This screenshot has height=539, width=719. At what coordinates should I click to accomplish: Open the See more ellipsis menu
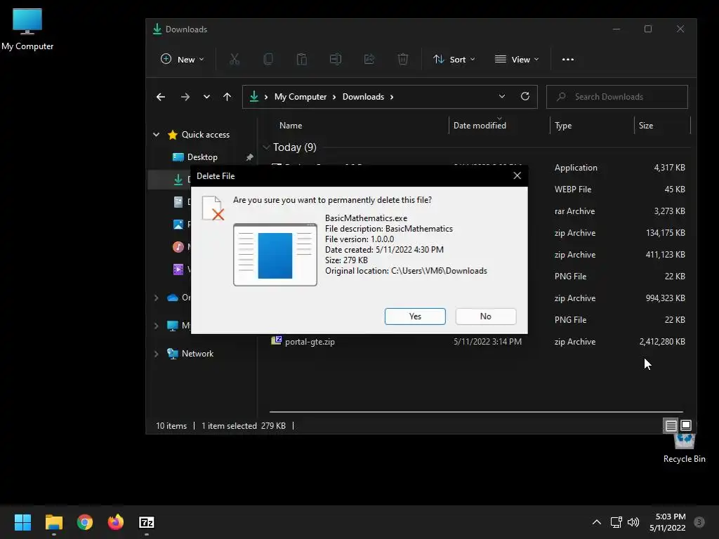tap(567, 59)
